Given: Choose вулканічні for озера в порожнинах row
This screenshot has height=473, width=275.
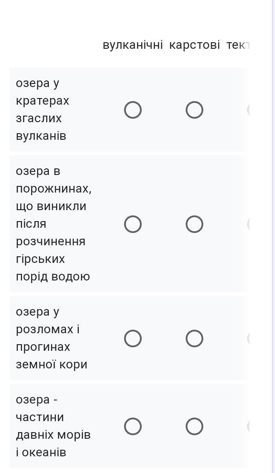Looking at the screenshot, I should click(133, 224).
